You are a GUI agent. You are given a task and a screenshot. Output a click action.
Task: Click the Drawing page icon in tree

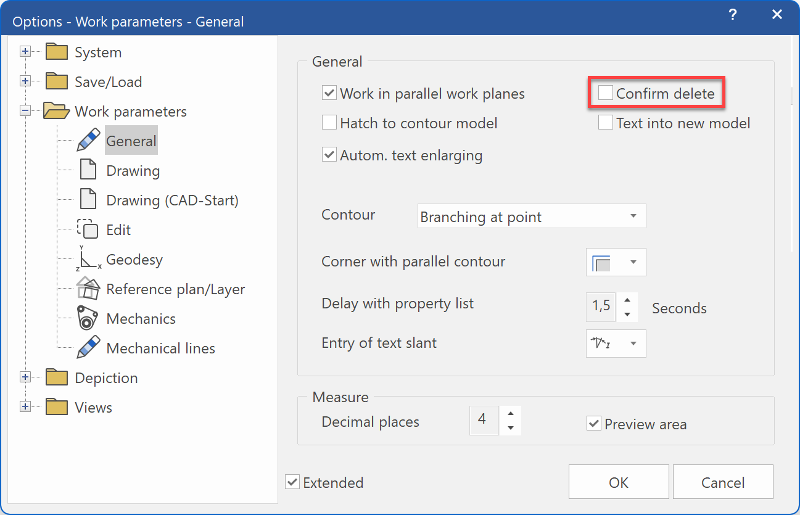tap(88, 171)
